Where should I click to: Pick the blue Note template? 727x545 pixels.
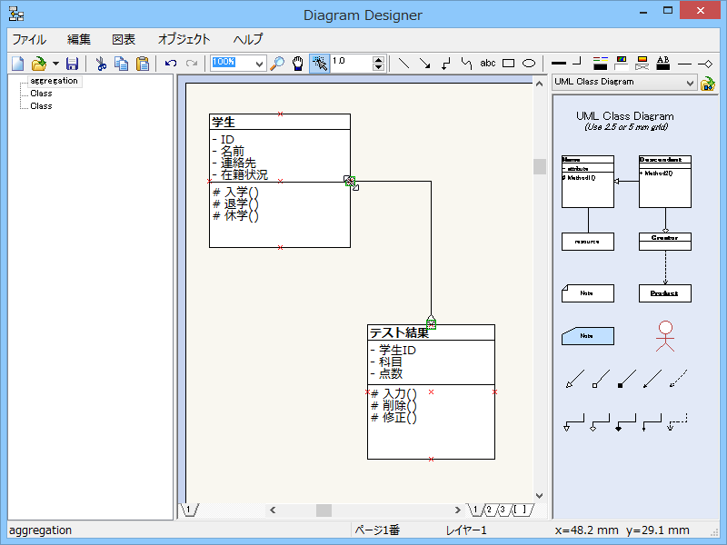(588, 336)
